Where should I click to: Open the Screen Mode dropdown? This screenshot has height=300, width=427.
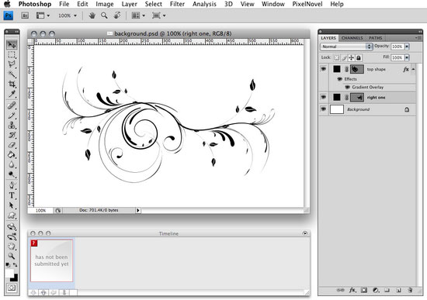point(158,16)
